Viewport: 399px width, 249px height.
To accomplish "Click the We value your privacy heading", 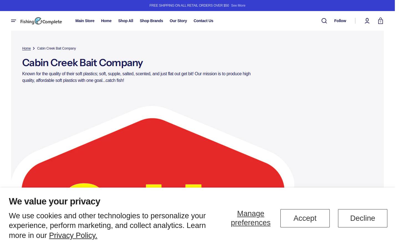I will pyautogui.click(x=55, y=201).
